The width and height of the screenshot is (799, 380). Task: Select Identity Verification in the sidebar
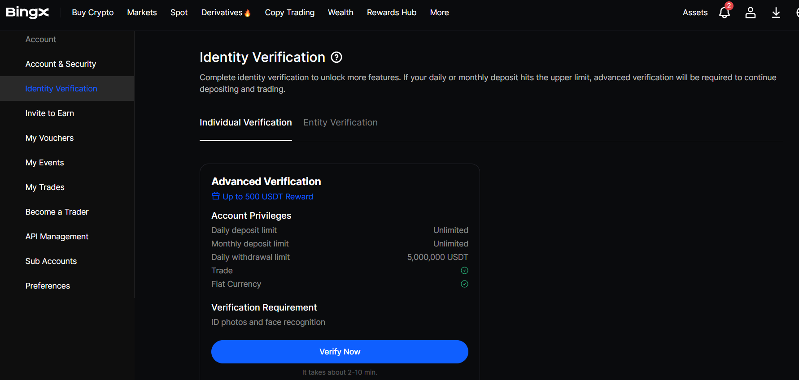[x=67, y=89]
